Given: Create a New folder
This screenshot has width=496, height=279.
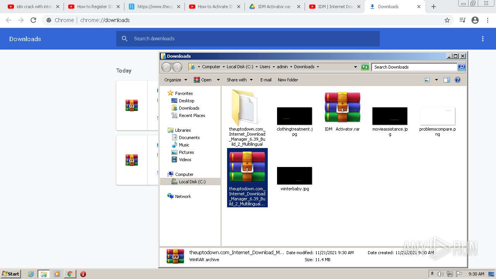Looking at the screenshot, I should click(288, 80).
